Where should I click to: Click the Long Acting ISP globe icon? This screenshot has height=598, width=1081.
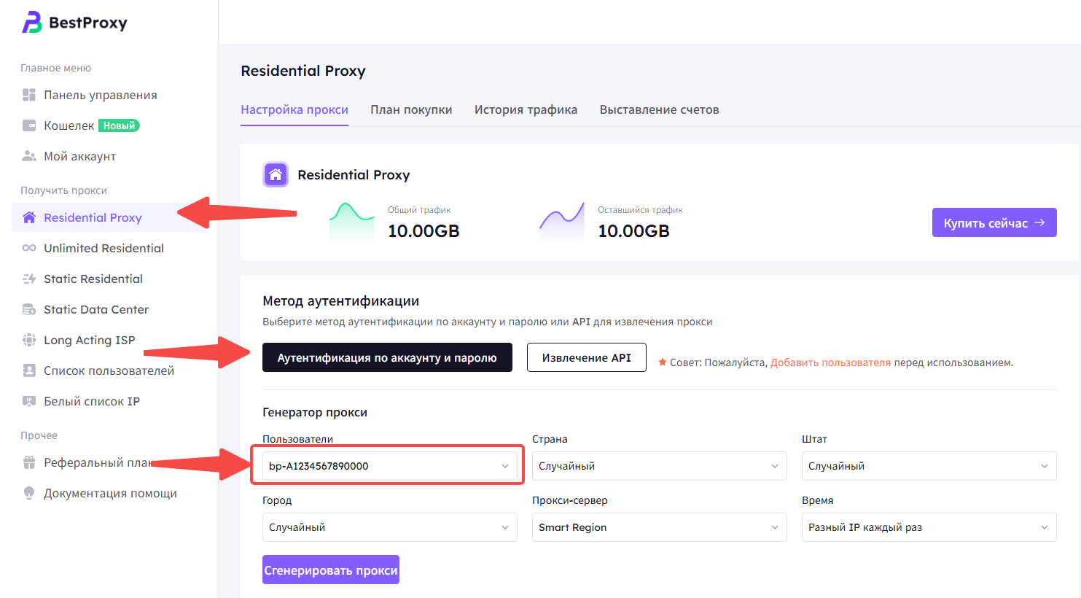[29, 340]
